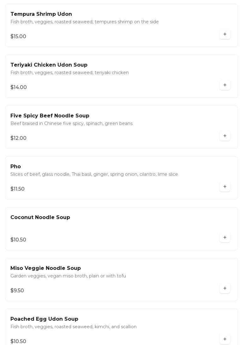Viewport: 243px width, 345px height.
Task: Open the Teriyaki Chicken Udon Soup title
Action: click(49, 65)
